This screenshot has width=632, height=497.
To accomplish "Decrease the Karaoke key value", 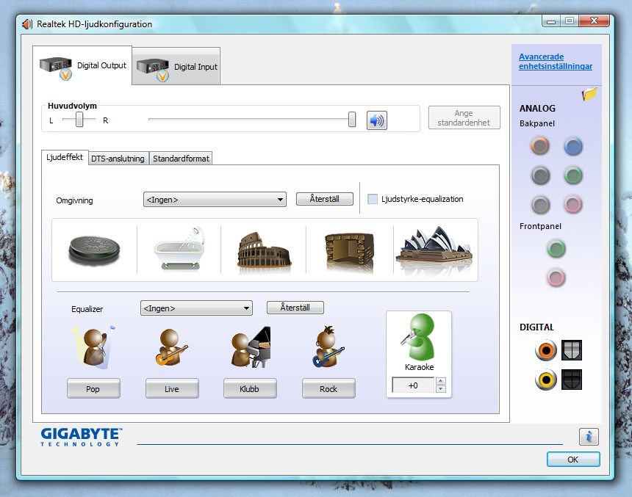I will [x=441, y=388].
